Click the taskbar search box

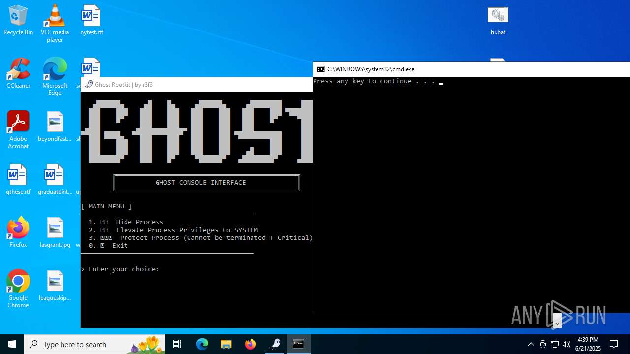click(95, 344)
